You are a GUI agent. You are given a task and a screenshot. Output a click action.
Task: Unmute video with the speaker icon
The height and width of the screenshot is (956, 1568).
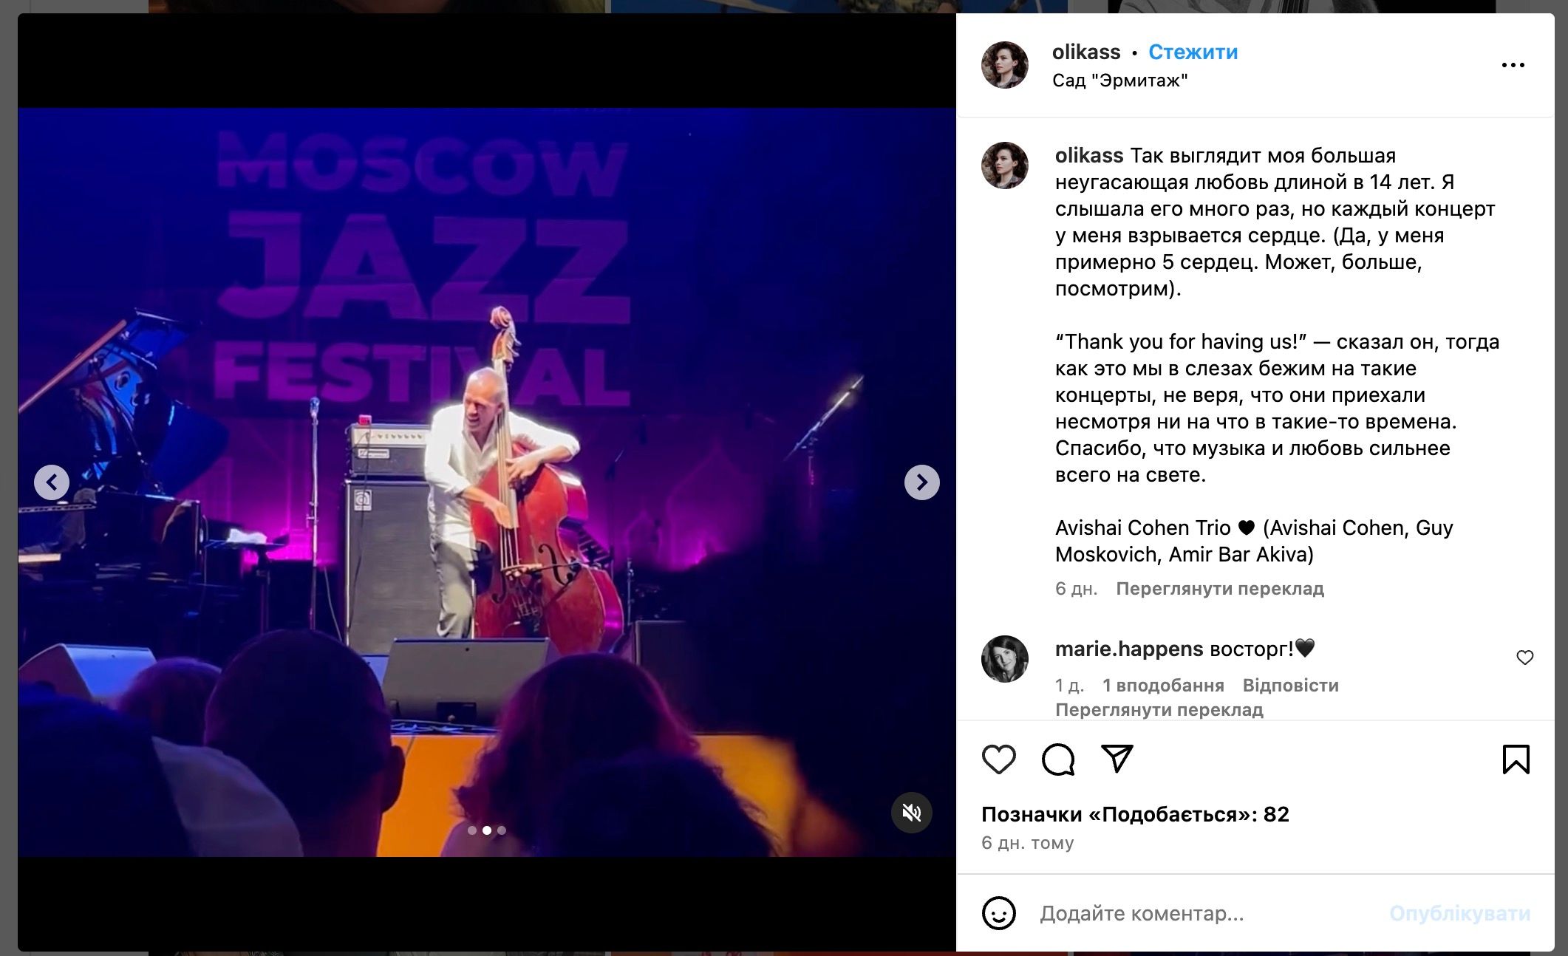912,813
